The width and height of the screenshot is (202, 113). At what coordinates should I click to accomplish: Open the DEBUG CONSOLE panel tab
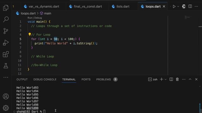45,79
